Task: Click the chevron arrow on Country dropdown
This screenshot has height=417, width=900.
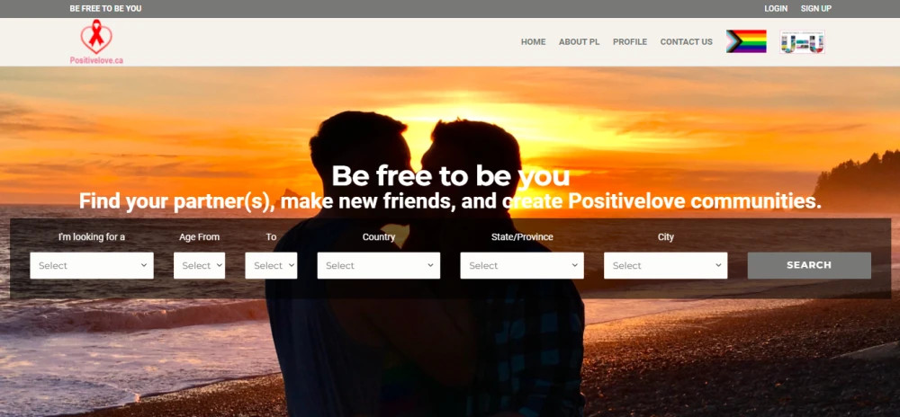Action: tap(430, 266)
